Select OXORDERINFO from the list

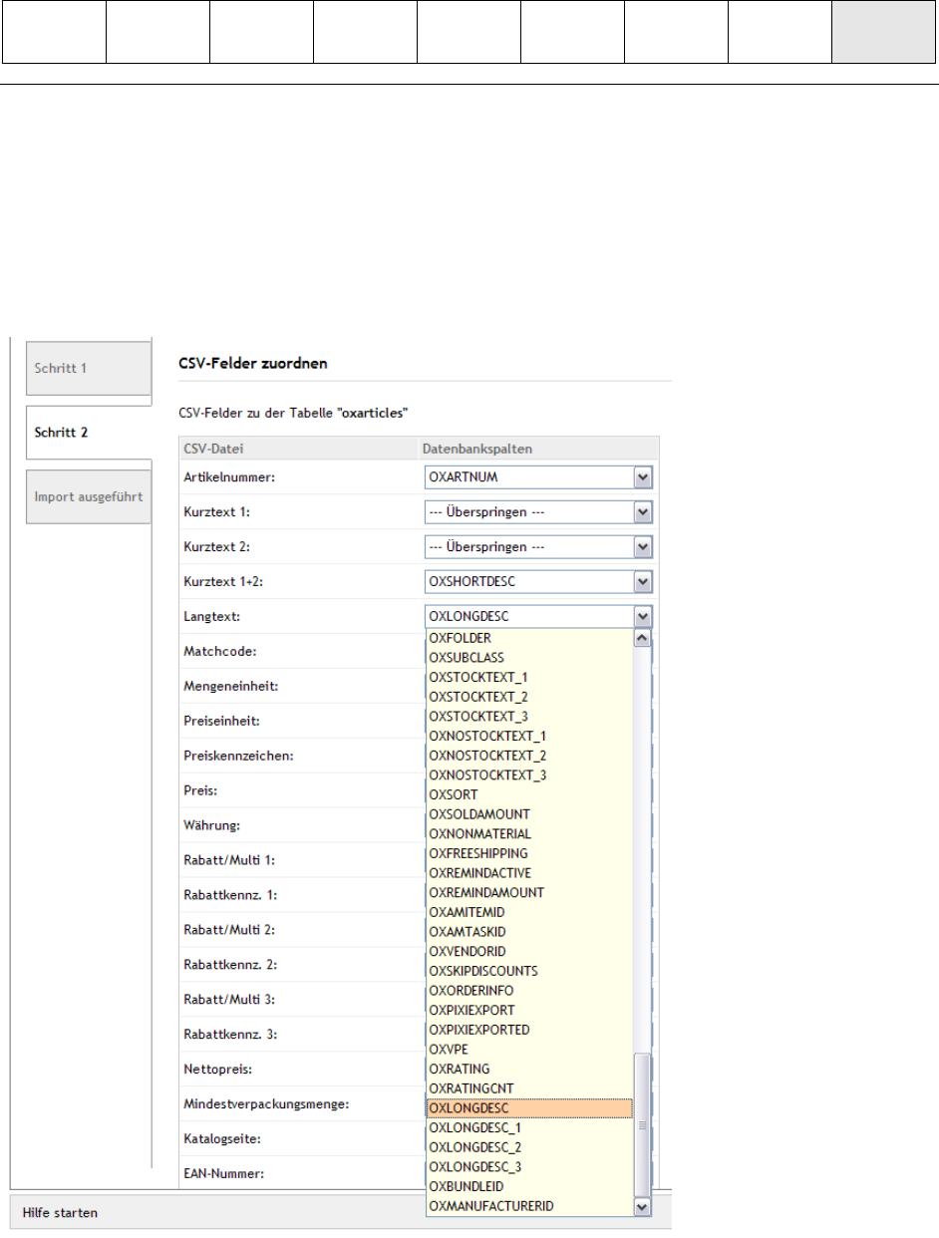[x=529, y=990]
